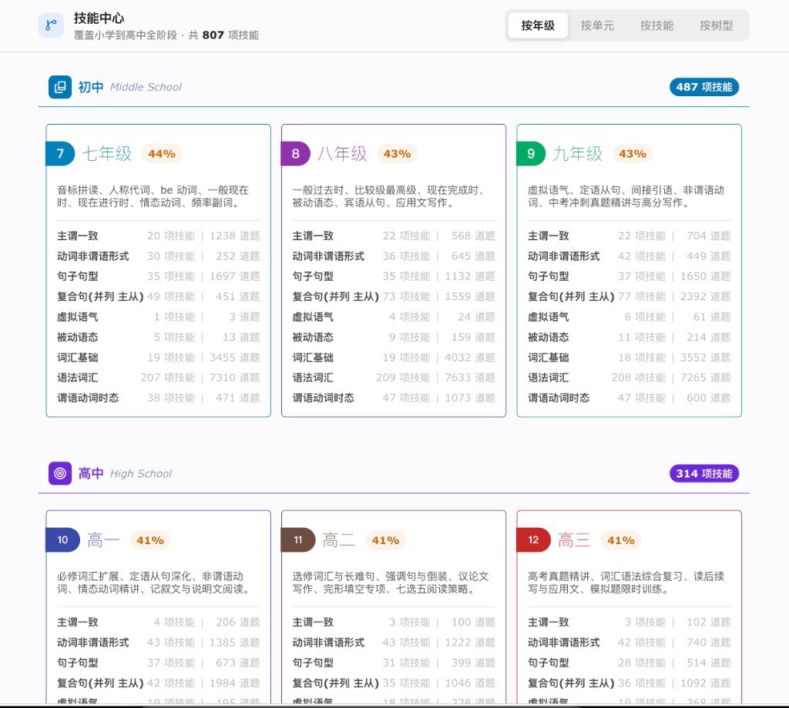Click the 43% badge on 九年级
This screenshot has height=708, width=789.
(633, 154)
